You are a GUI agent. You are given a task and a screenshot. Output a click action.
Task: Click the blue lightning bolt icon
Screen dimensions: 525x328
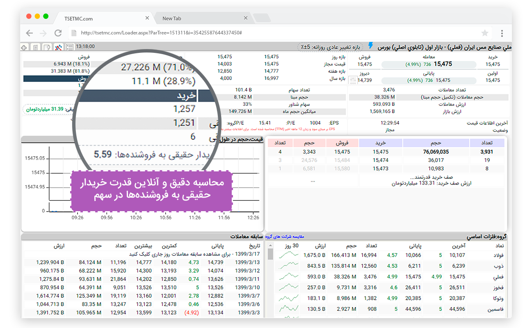(x=371, y=46)
